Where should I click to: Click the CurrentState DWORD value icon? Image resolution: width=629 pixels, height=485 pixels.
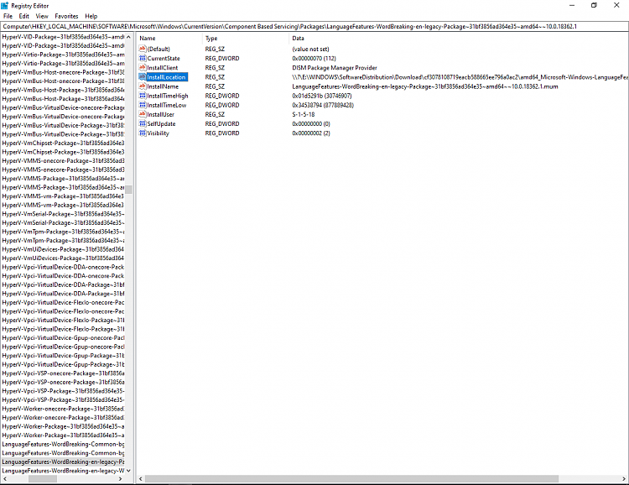point(143,58)
